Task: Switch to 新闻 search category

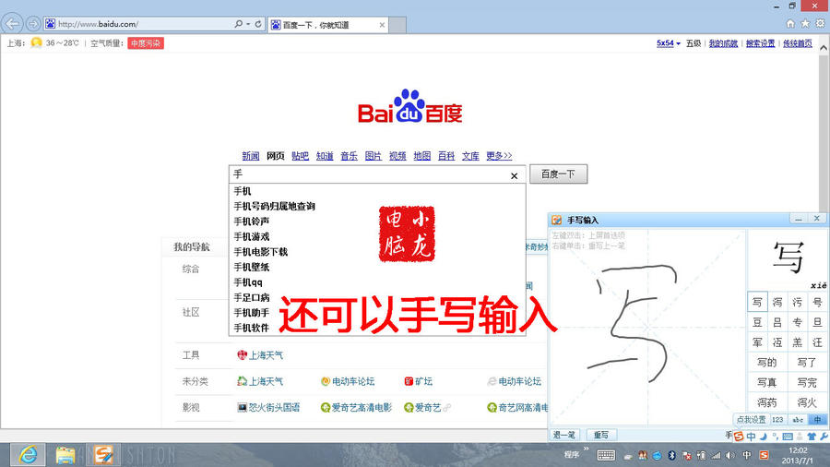Action: pyautogui.click(x=250, y=156)
